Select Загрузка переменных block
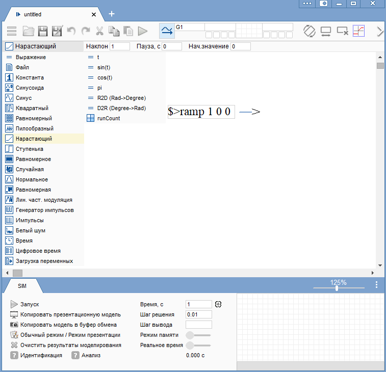 click(44, 261)
